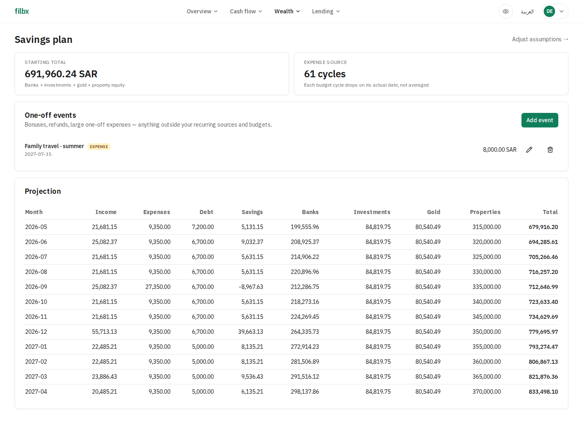The image size is (583, 437).
Task: Click the Total column header
Action: tap(550, 212)
